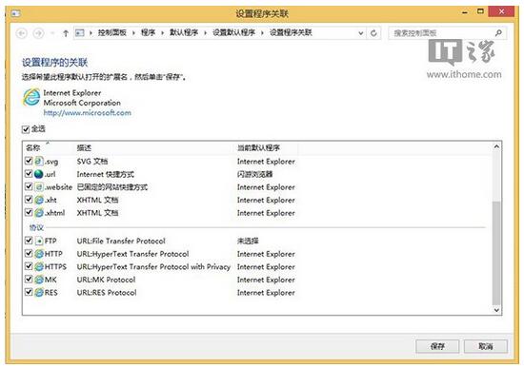524x368 pixels.
Task: Click the Forward navigation arrow
Action: (38, 33)
